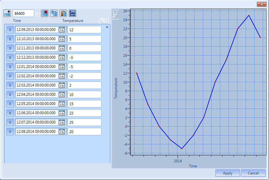
Task: Click the table scroll up arrow
Action: (x=107, y=27)
